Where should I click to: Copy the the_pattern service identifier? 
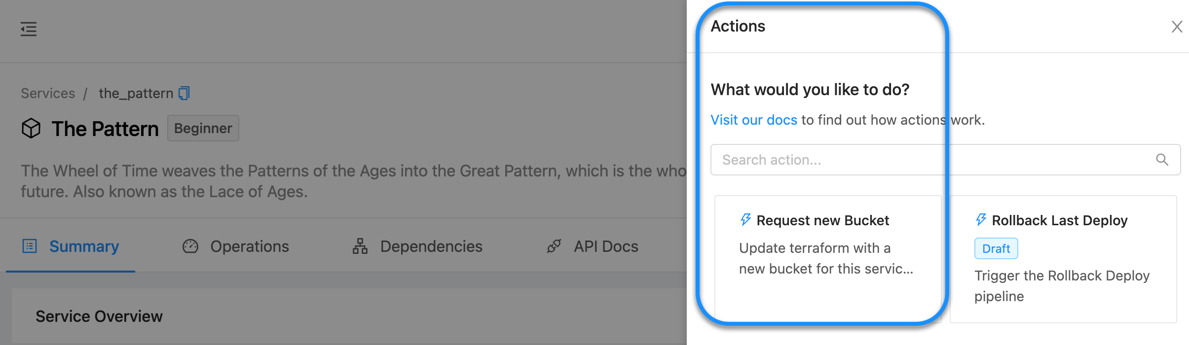[x=184, y=93]
